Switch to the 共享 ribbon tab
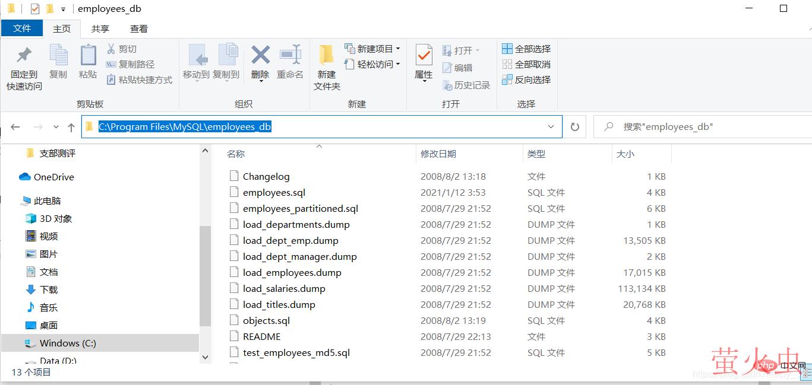The width and height of the screenshot is (812, 385). [x=100, y=28]
